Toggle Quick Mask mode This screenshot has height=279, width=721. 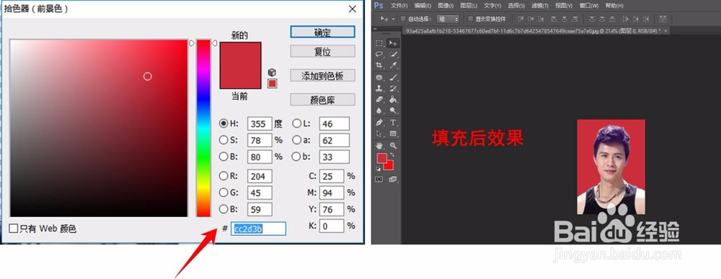[379, 180]
